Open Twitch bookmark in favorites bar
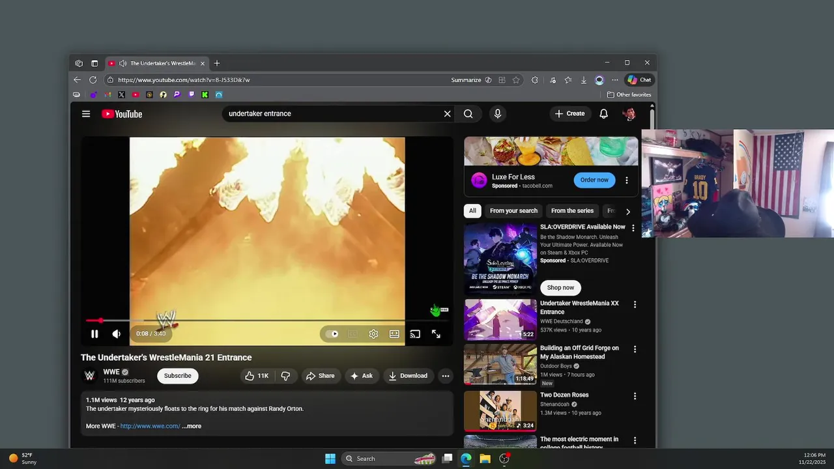The image size is (834, 469). pyautogui.click(x=191, y=95)
